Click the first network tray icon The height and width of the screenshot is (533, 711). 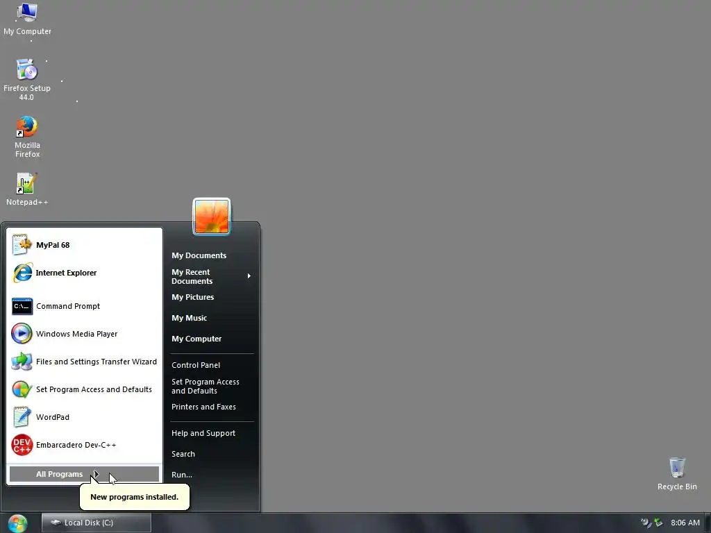tap(646, 523)
